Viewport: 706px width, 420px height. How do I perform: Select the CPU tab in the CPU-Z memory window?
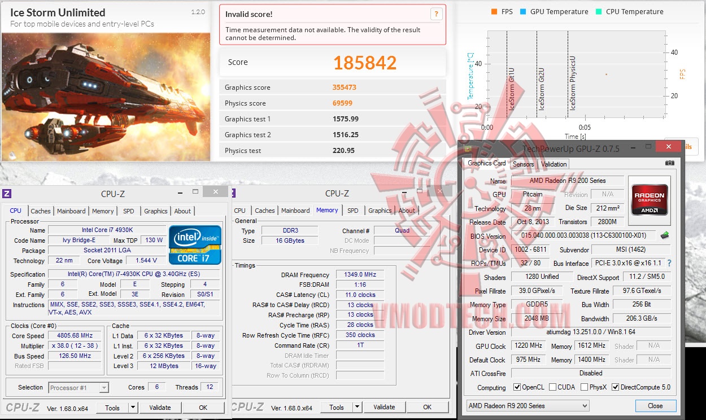pos(239,211)
